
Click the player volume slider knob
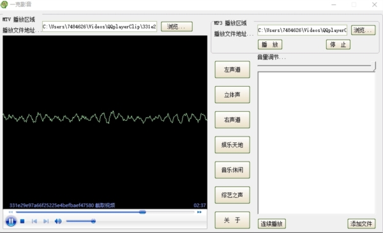point(93,222)
